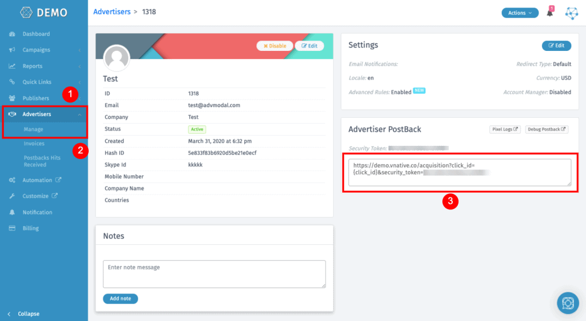Open the network logo icon in header
Image resolution: width=586 pixels, height=321 pixels.
(572, 13)
